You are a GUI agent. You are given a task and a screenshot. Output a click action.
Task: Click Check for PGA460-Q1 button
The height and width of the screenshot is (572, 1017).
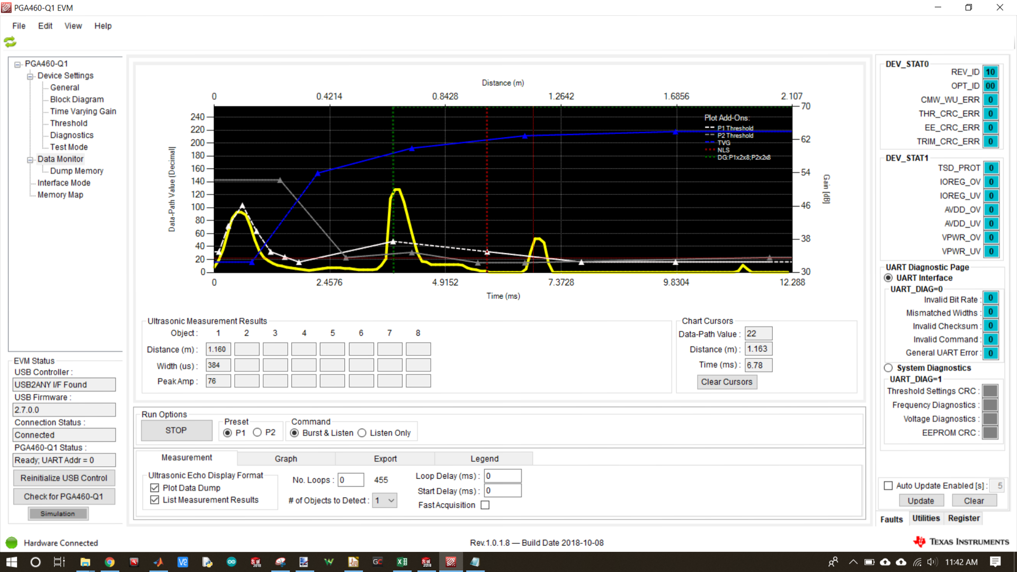click(x=64, y=497)
